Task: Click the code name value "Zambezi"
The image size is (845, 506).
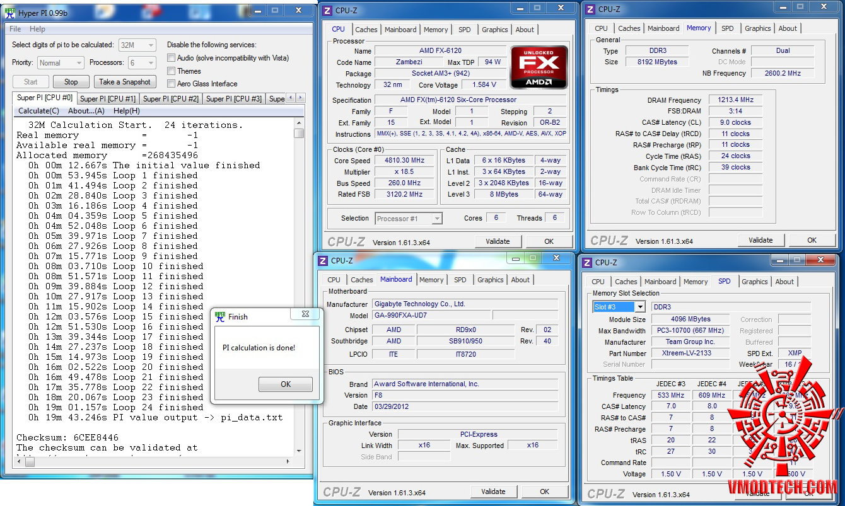Action: [409, 62]
